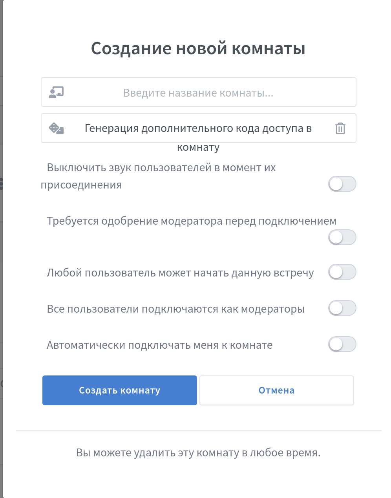391x498 pixels.
Task: Click the presenter icon in the room name field
Action: [56, 93]
